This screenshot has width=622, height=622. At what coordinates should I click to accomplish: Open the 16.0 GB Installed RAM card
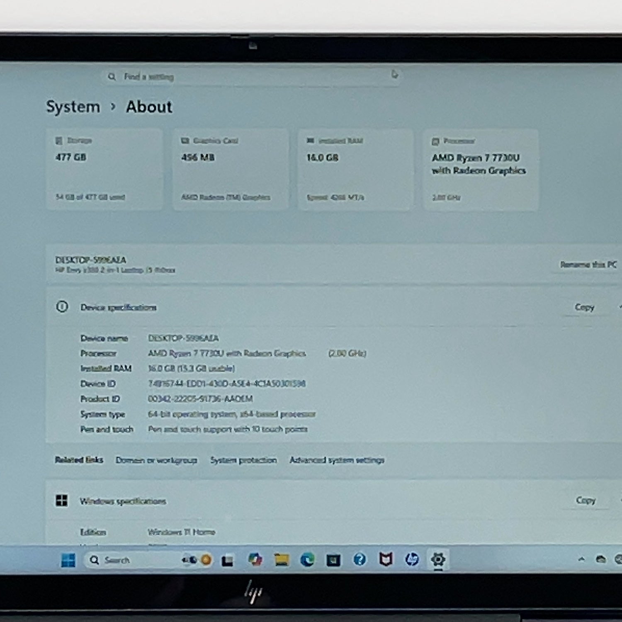[355, 170]
